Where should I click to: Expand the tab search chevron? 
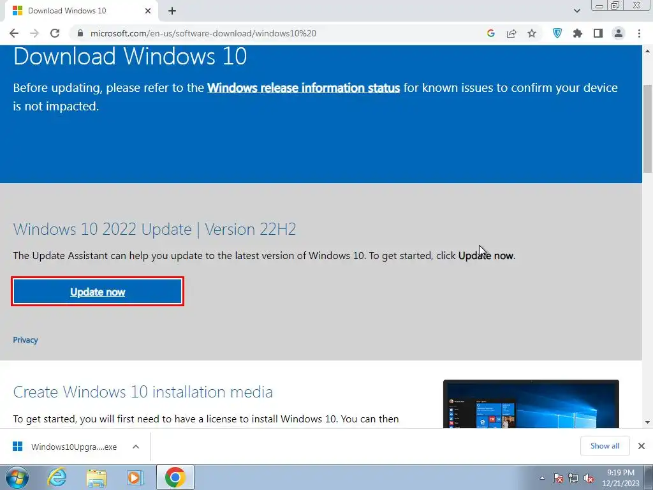576,11
